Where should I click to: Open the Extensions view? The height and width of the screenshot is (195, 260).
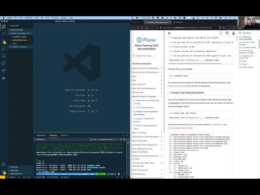click(4, 63)
